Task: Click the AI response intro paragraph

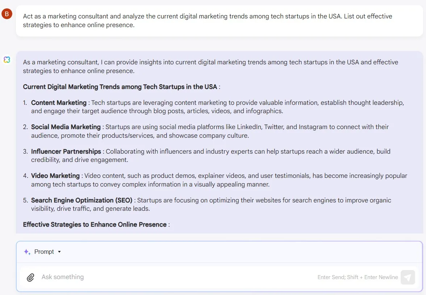Action: coord(210,67)
